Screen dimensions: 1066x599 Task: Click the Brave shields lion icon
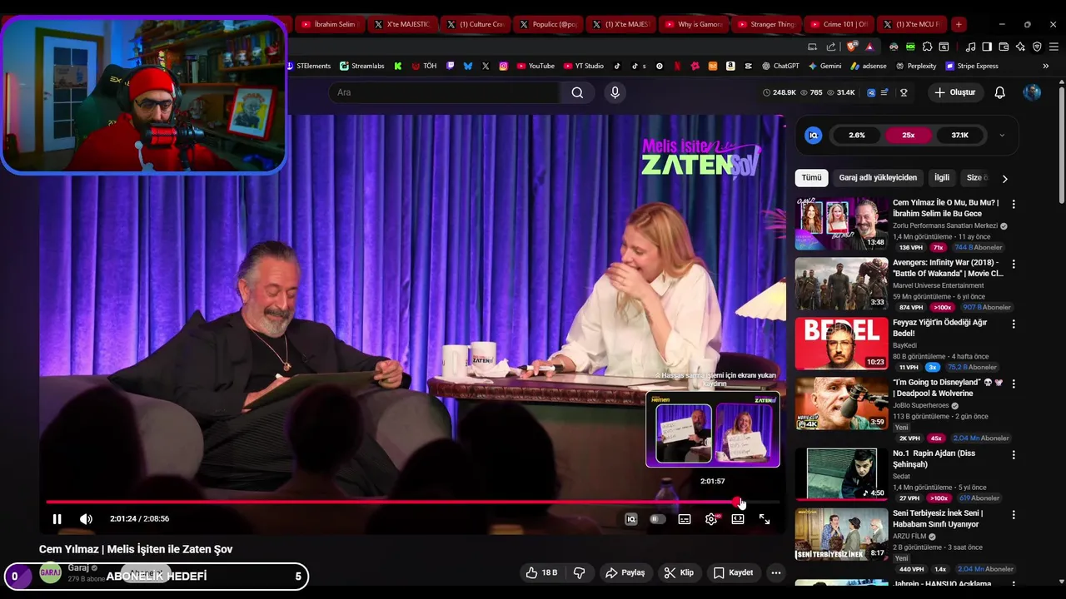[x=851, y=47]
